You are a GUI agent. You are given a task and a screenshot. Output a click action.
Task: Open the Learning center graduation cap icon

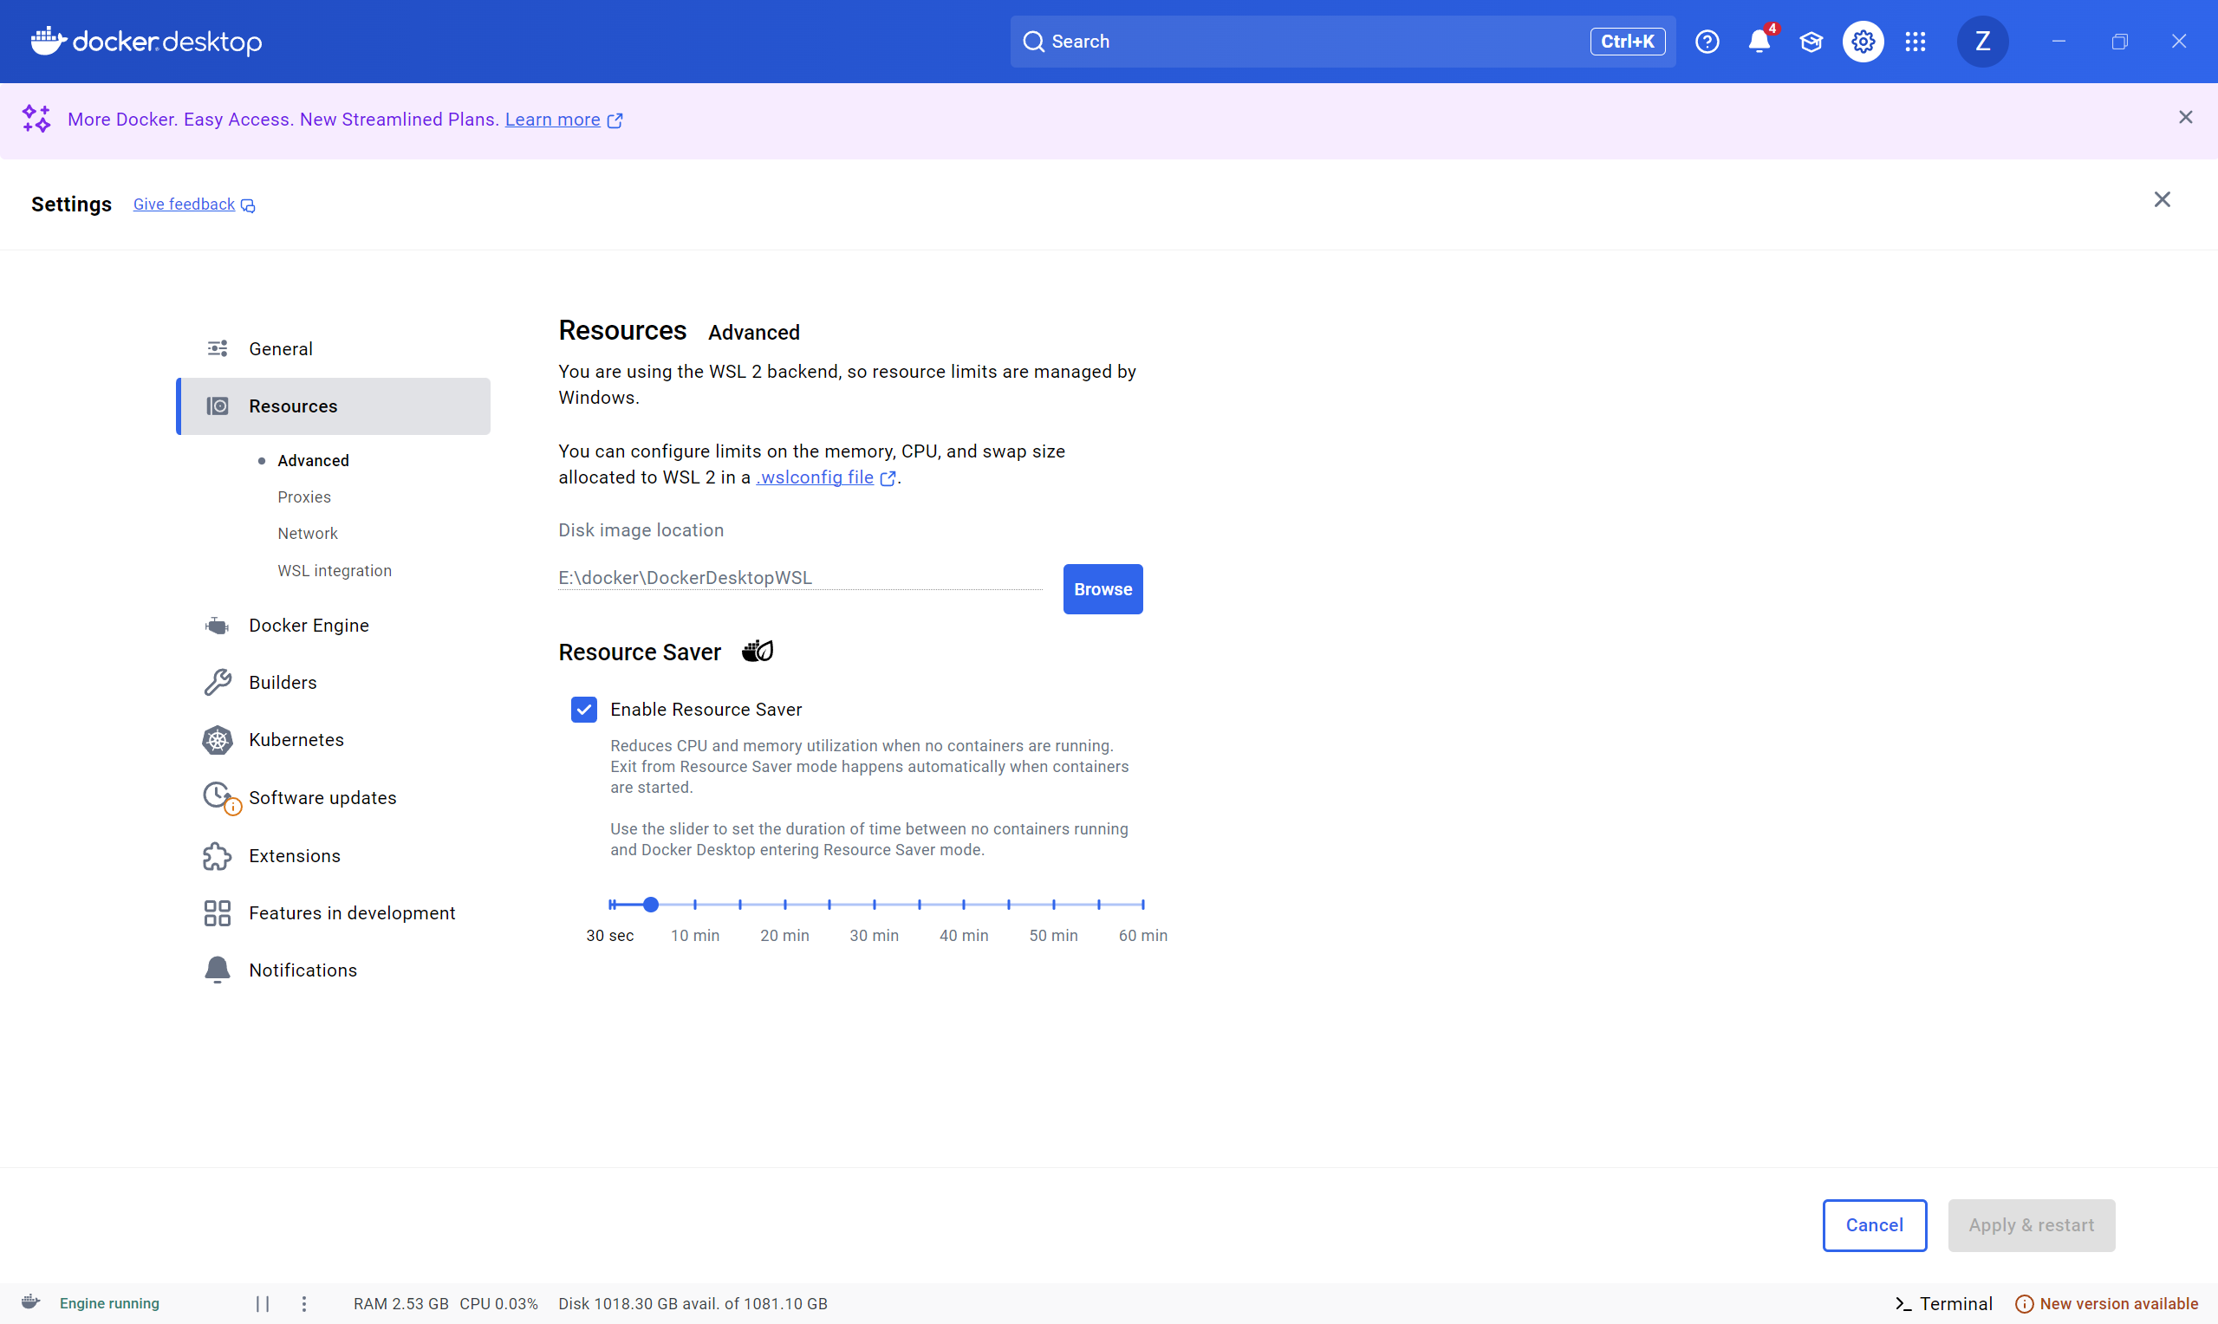pyautogui.click(x=1811, y=42)
